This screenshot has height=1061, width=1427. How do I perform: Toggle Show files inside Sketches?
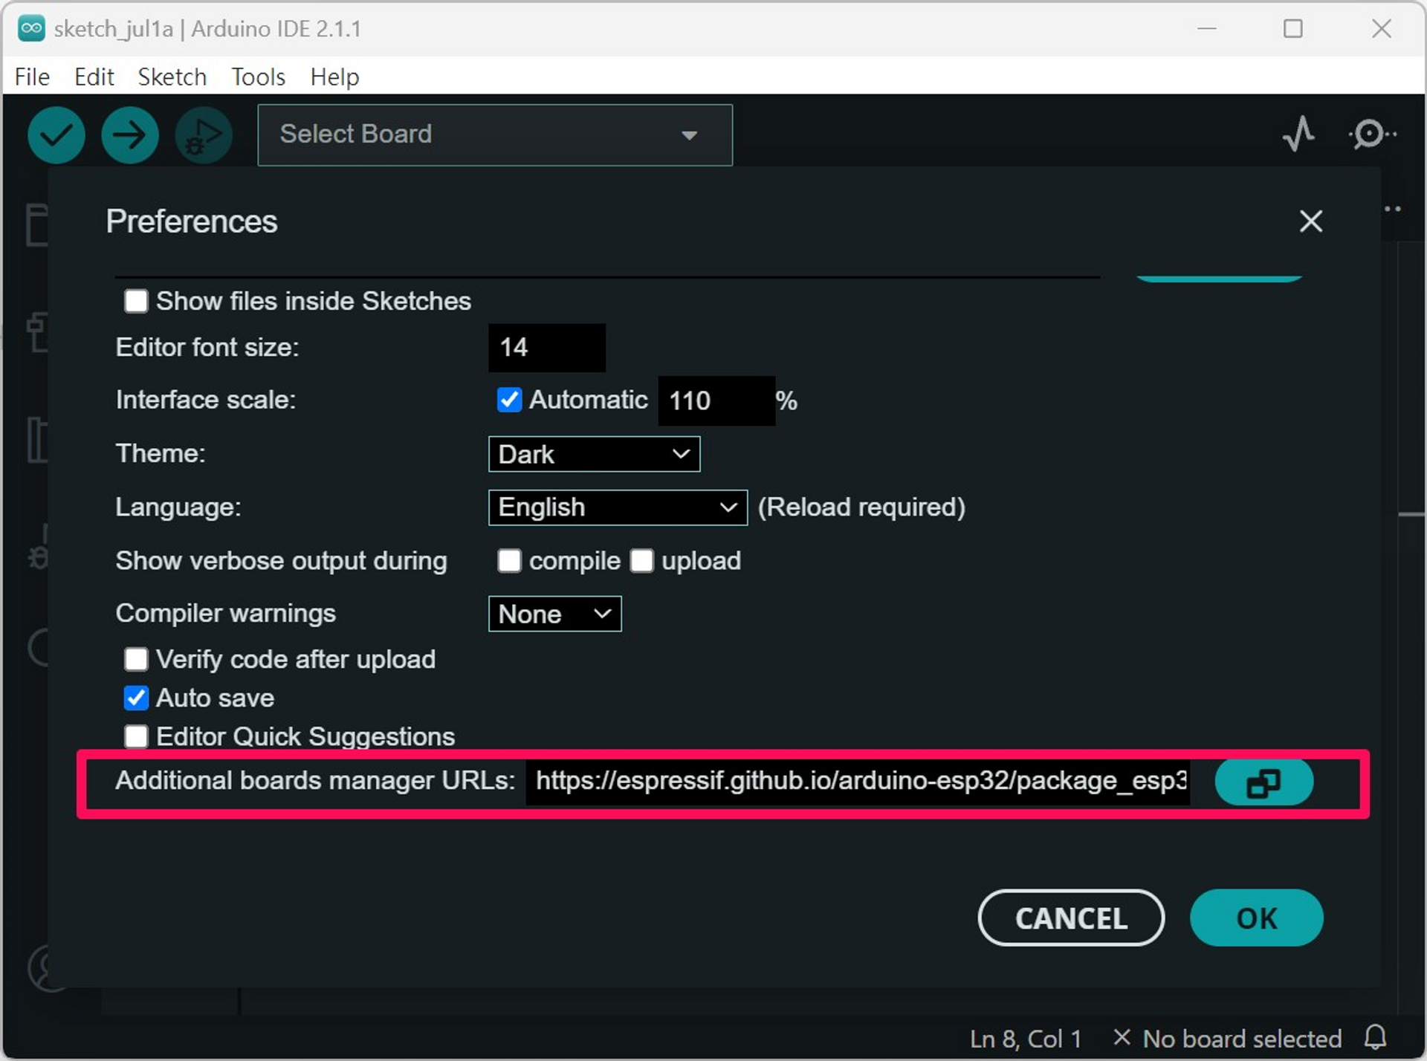[x=136, y=301]
